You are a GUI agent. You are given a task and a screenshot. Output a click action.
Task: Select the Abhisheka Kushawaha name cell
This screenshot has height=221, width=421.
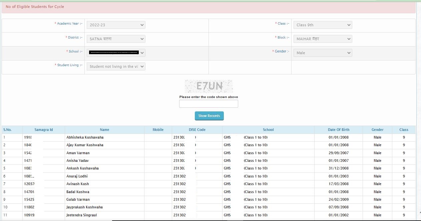pyautogui.click(x=85, y=137)
